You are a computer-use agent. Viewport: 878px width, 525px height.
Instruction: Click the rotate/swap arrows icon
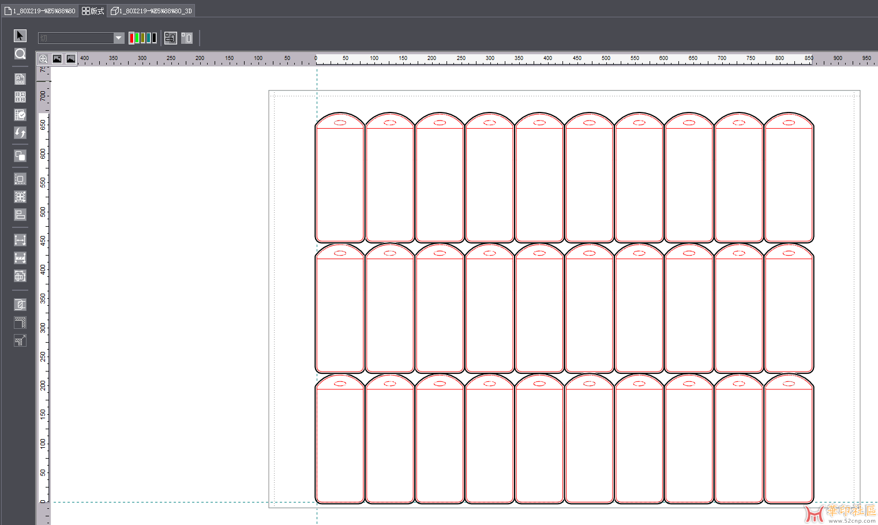20,133
